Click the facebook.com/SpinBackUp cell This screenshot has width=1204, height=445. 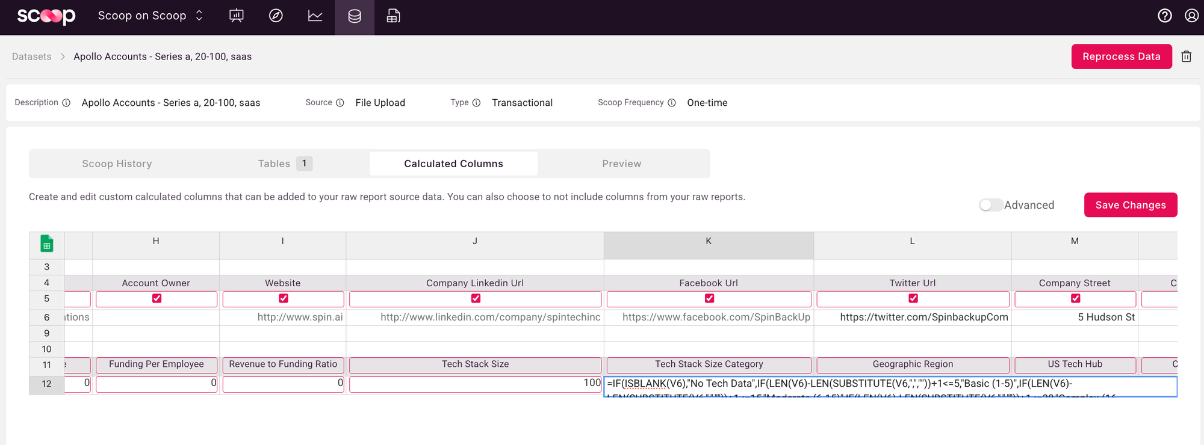[709, 317]
